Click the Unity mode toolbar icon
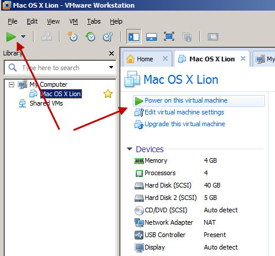275x256 pixels. click(187, 37)
